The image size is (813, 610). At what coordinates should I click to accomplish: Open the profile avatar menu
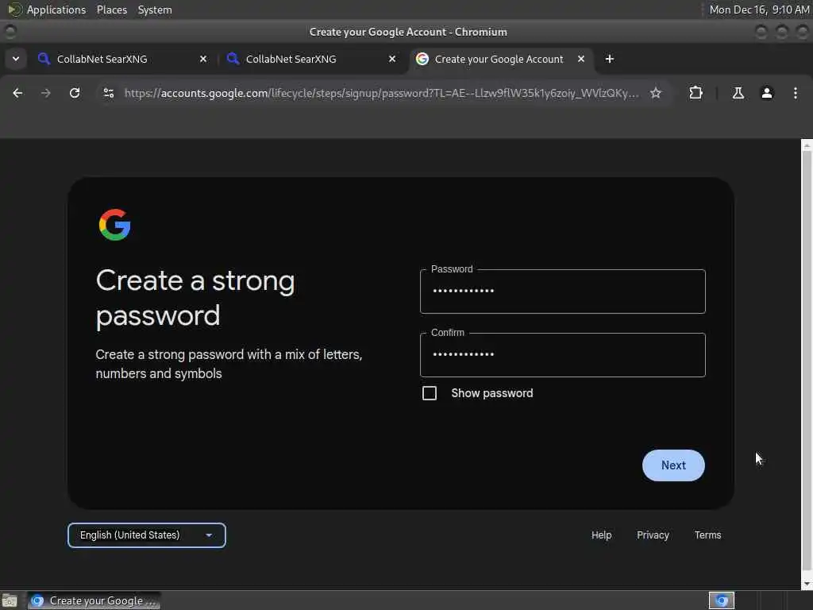pos(767,93)
